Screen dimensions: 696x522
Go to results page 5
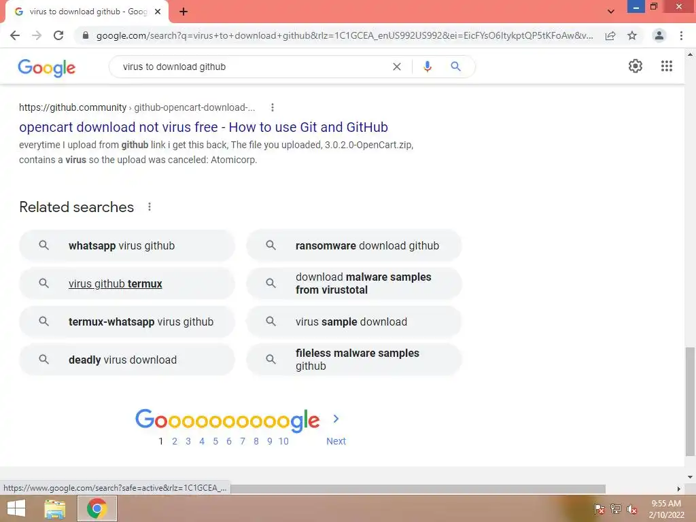[x=215, y=441]
